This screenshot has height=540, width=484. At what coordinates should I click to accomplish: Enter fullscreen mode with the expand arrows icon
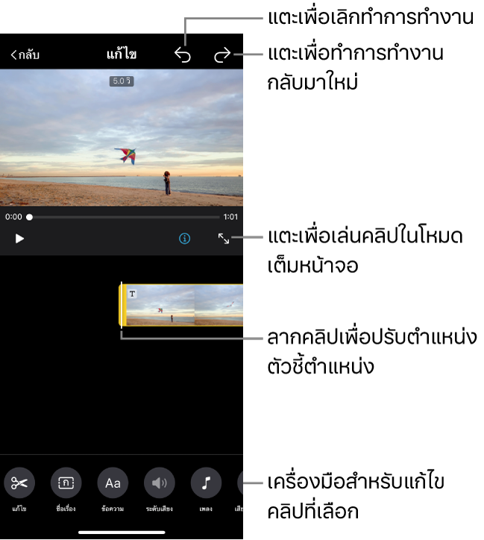[224, 239]
